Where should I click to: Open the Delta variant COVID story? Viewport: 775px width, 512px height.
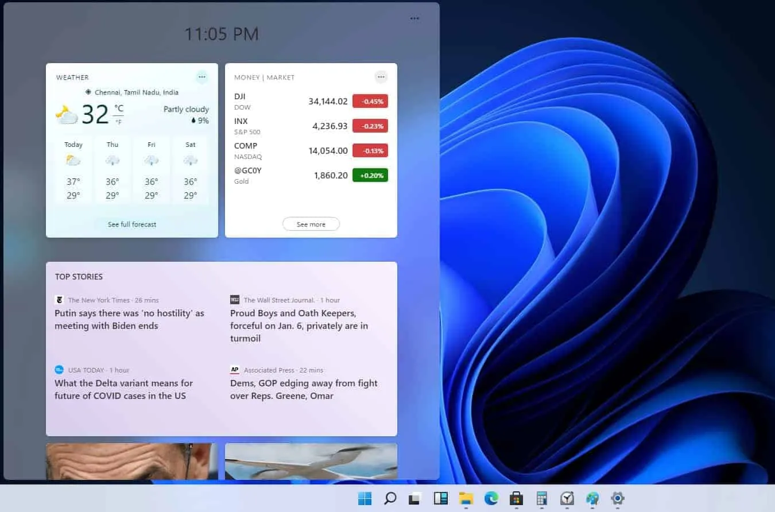[123, 389]
